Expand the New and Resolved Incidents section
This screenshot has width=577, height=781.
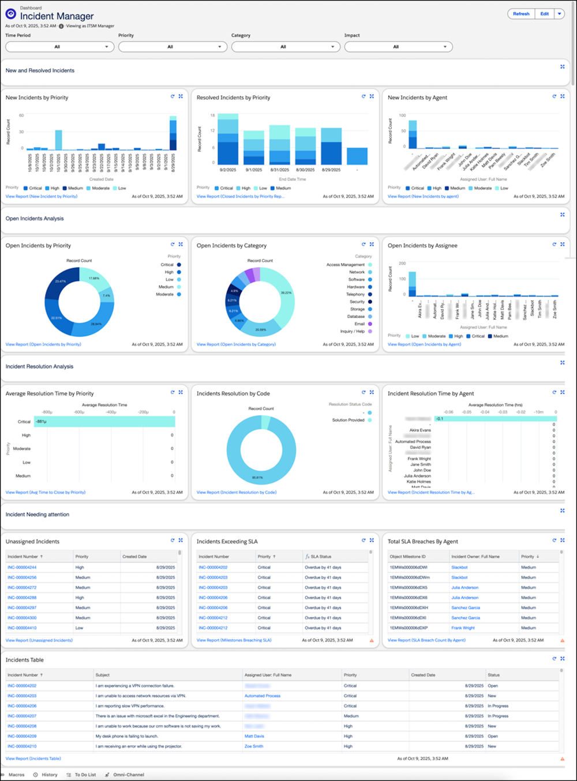pos(563,67)
